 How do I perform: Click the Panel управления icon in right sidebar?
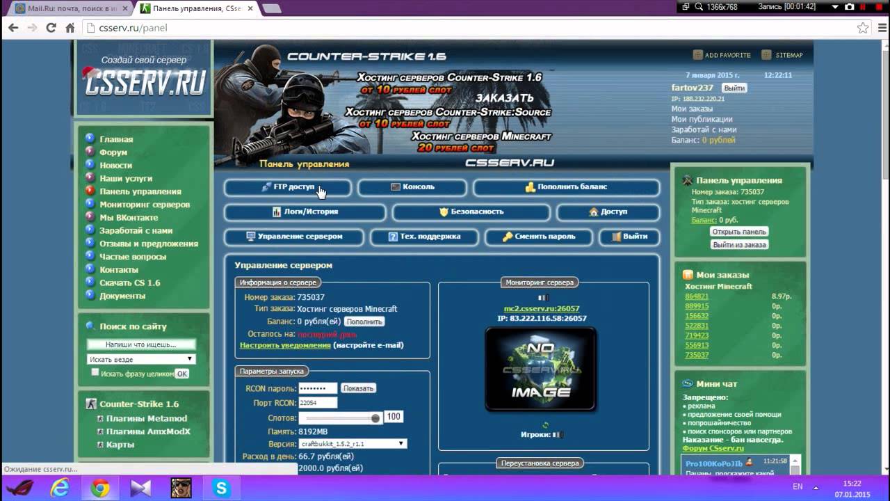pos(688,180)
